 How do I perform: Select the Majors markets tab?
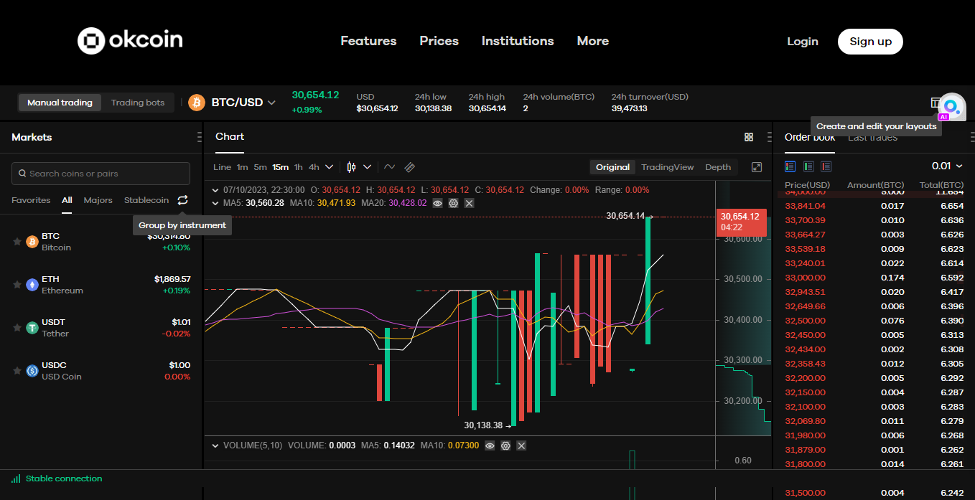point(98,200)
